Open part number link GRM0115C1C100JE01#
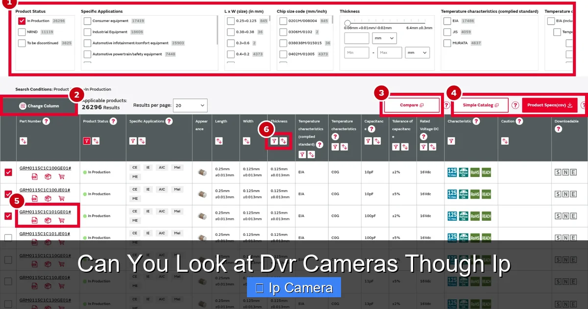 pos(45,190)
